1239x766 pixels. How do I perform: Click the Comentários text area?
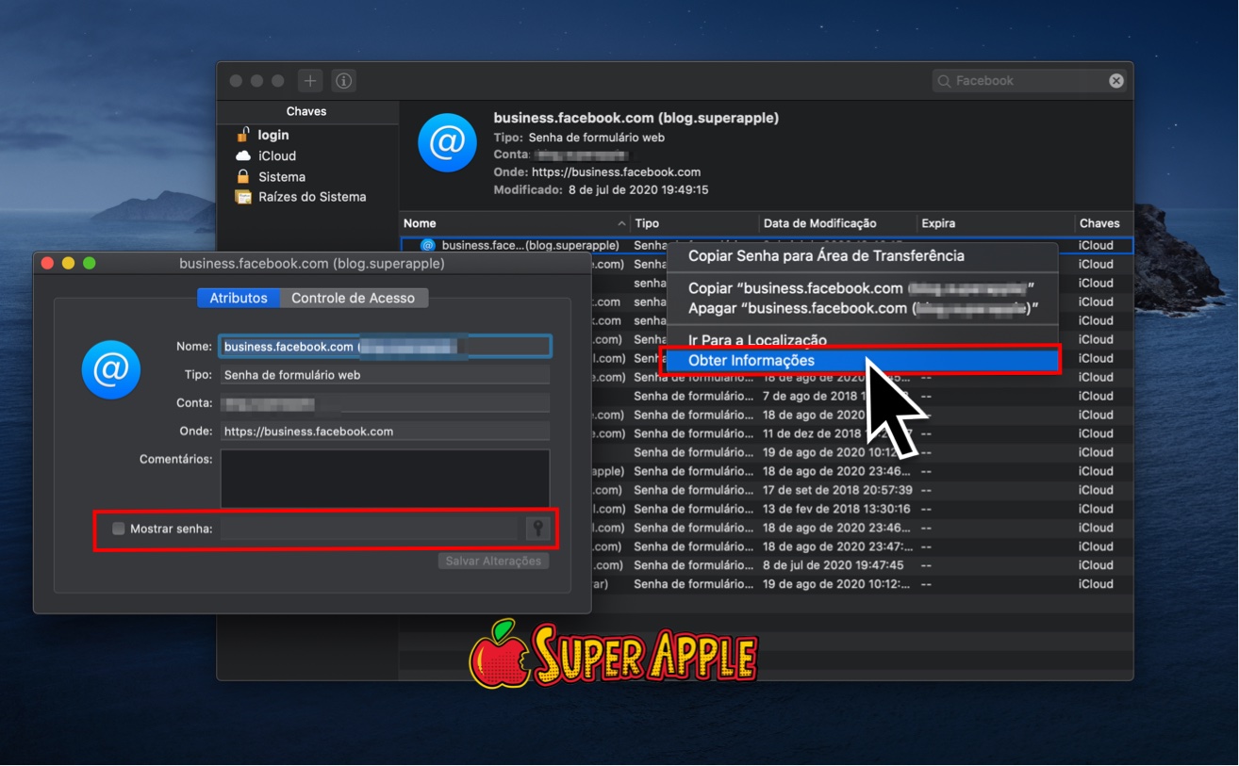(385, 478)
